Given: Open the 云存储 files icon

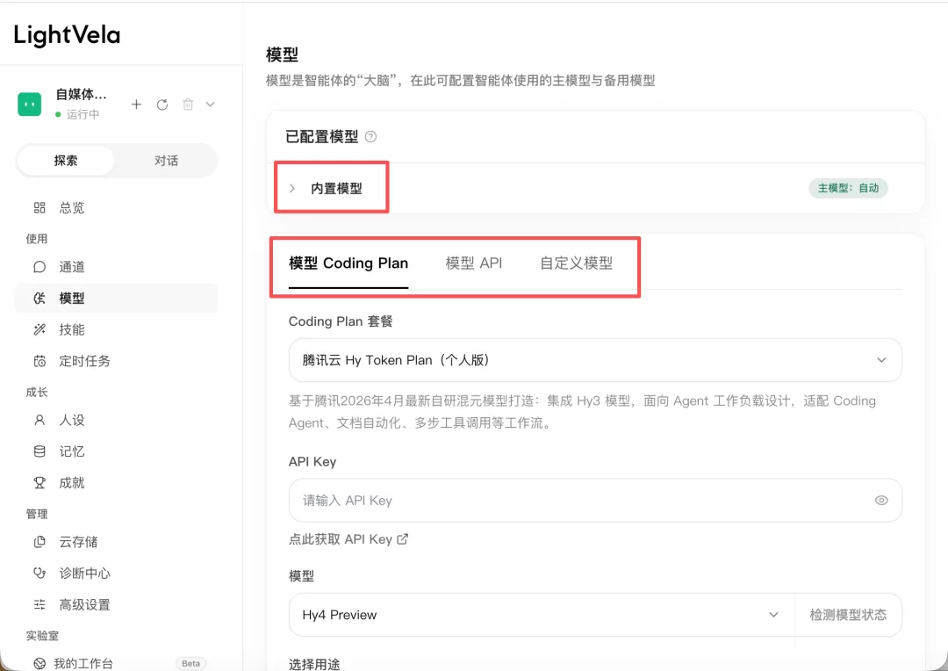Looking at the screenshot, I should pyautogui.click(x=39, y=542).
